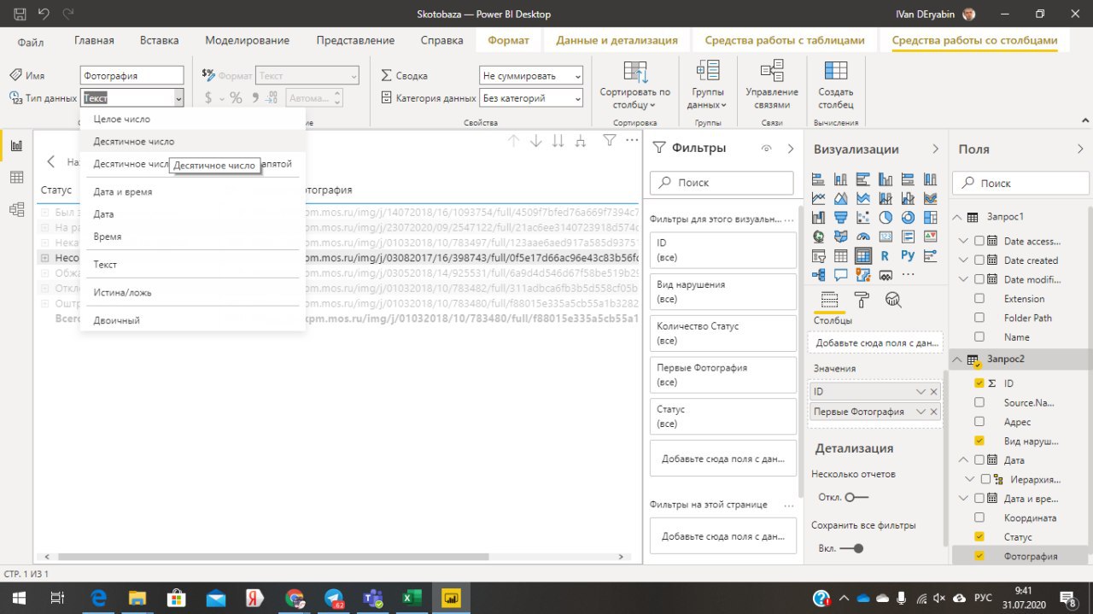Turn off Сохранить все фильтры switch

[852, 548]
